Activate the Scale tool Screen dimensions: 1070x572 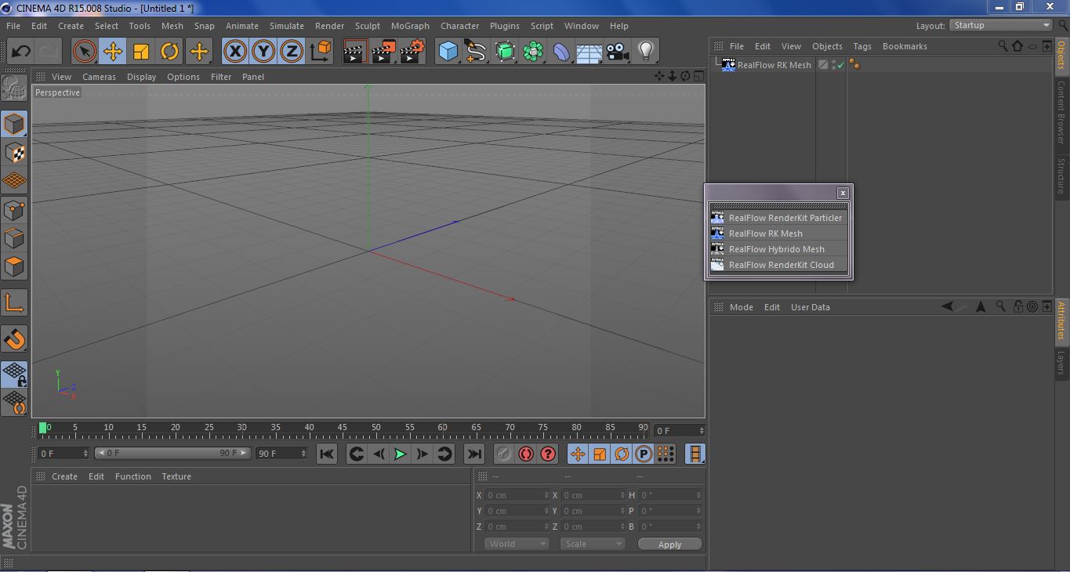click(141, 52)
